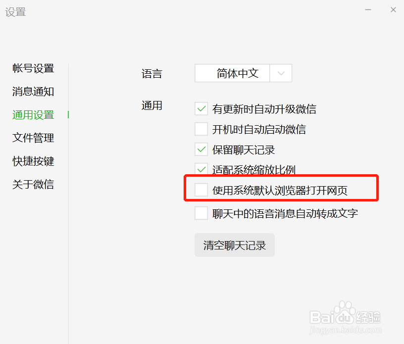Check 使用系统默认浏览器打开网页 option
The height and width of the screenshot is (344, 404).
(x=201, y=190)
